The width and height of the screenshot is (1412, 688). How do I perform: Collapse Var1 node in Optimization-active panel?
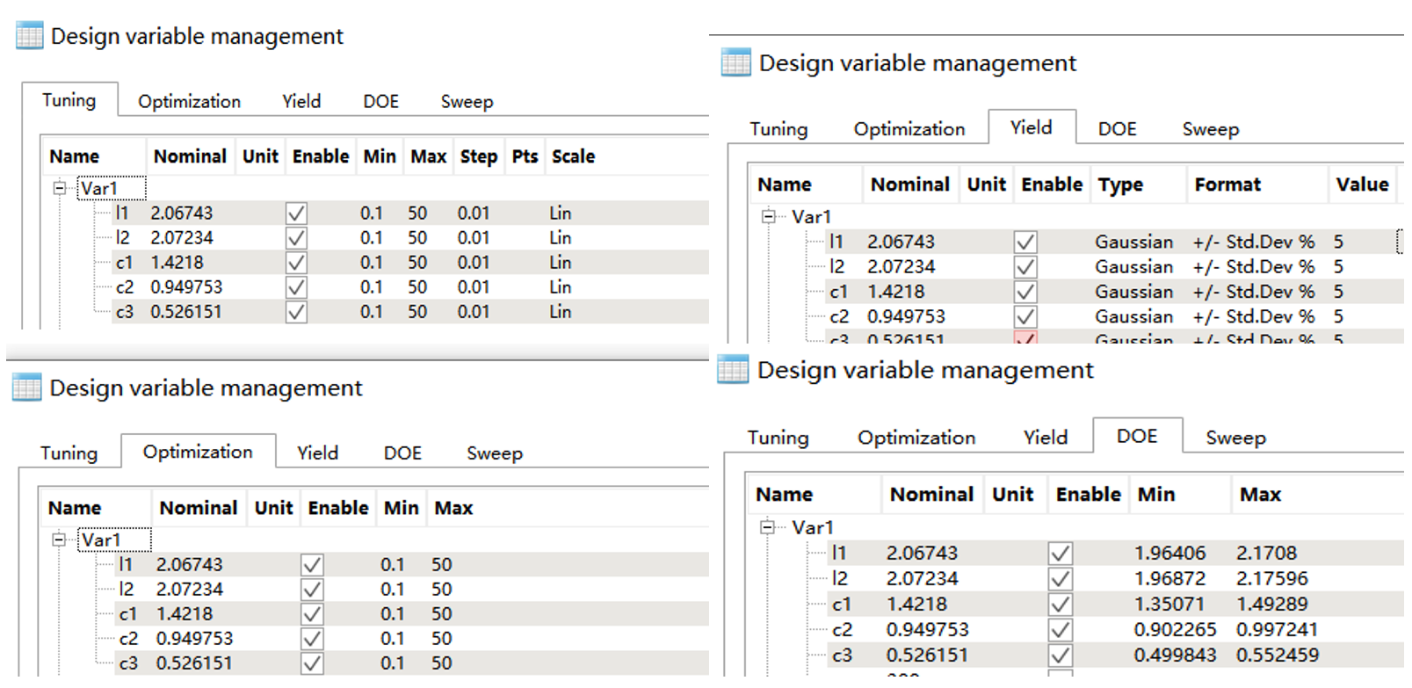(59, 540)
